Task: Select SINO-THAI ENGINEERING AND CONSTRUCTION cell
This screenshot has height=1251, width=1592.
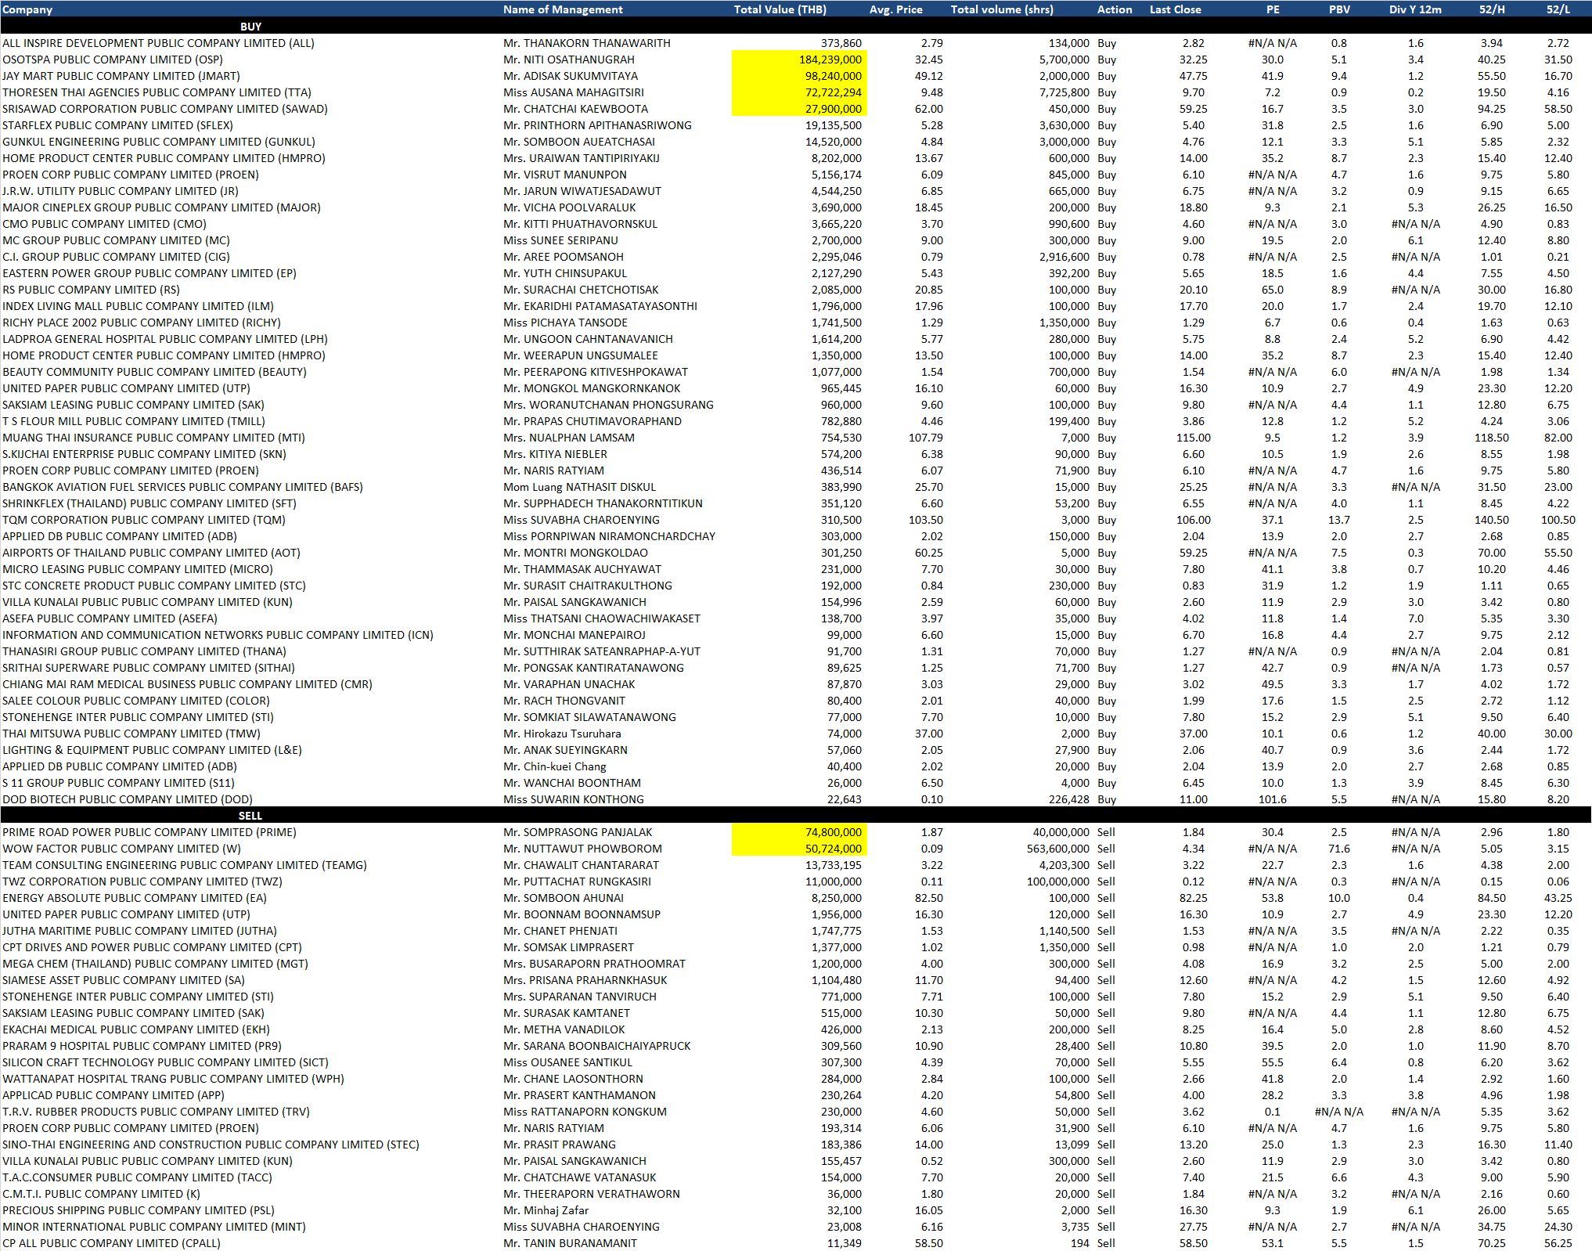Action: (x=211, y=1145)
